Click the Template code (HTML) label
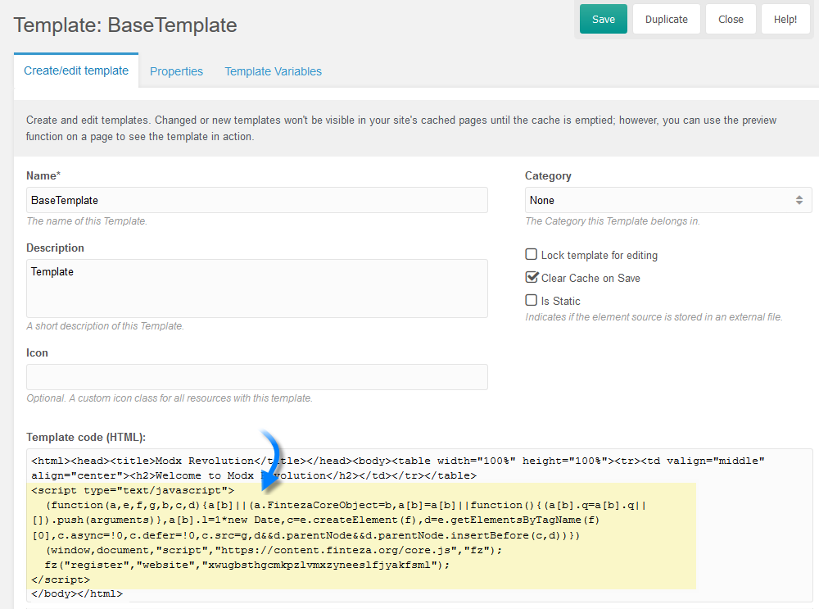 click(85, 438)
